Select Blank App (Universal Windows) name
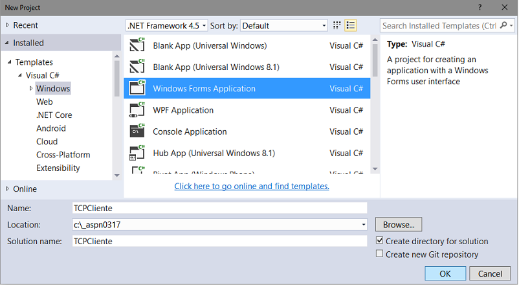 [210, 45]
